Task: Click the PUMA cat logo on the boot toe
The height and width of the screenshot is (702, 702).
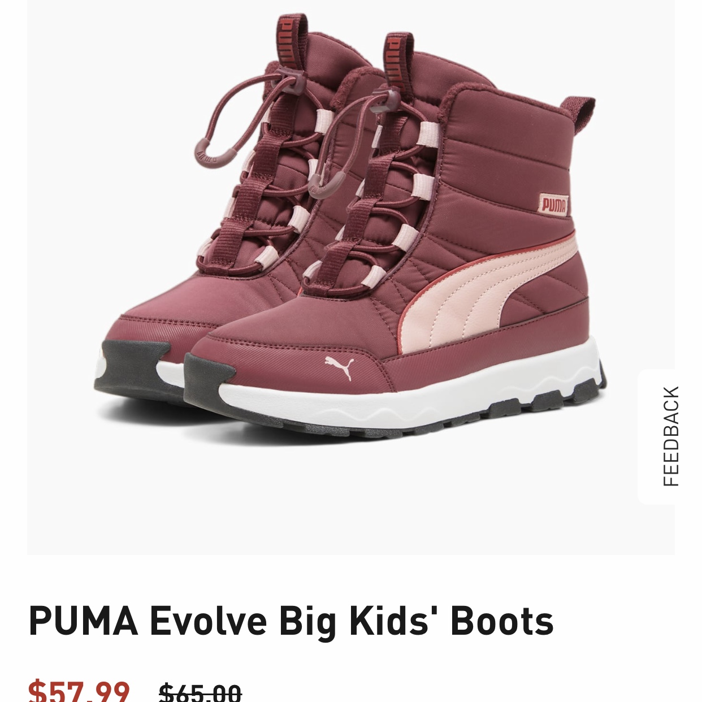Action: (339, 366)
